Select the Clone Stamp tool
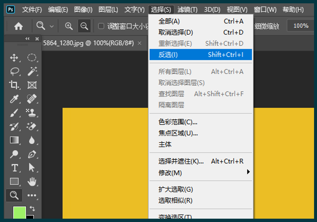The height and width of the screenshot is (222, 317). pyautogui.click(x=32, y=112)
